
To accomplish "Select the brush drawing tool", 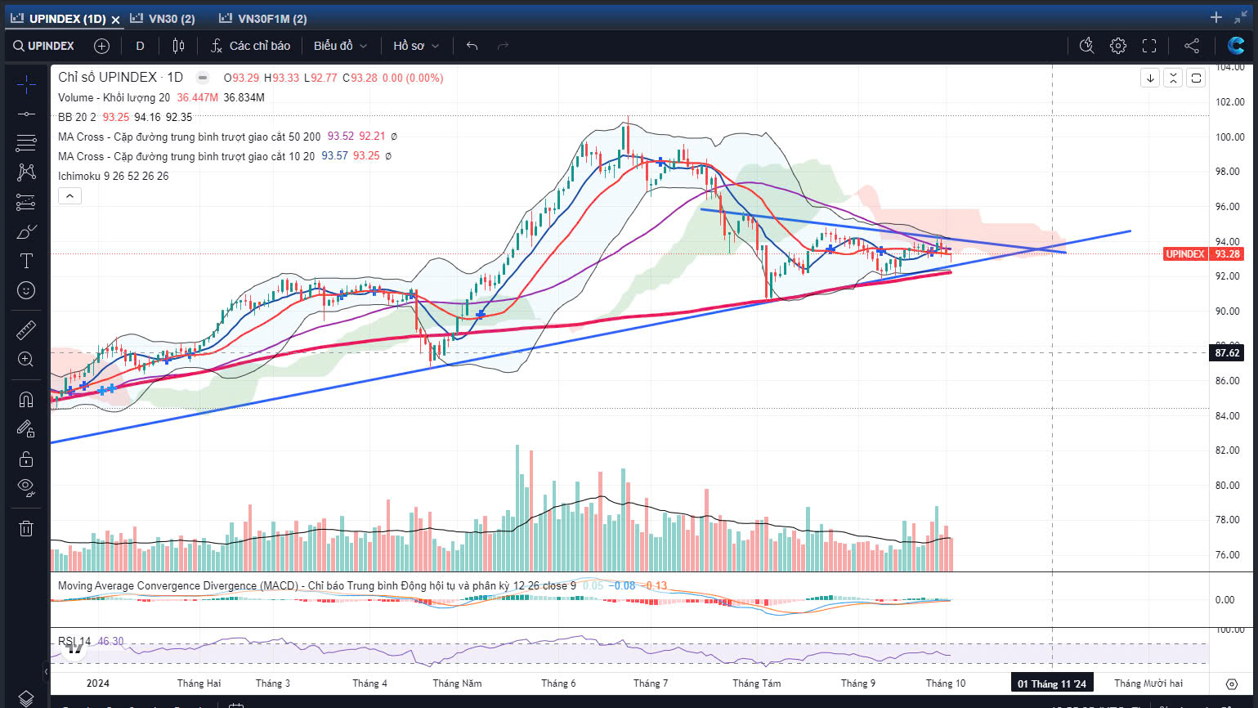I will pos(26,231).
